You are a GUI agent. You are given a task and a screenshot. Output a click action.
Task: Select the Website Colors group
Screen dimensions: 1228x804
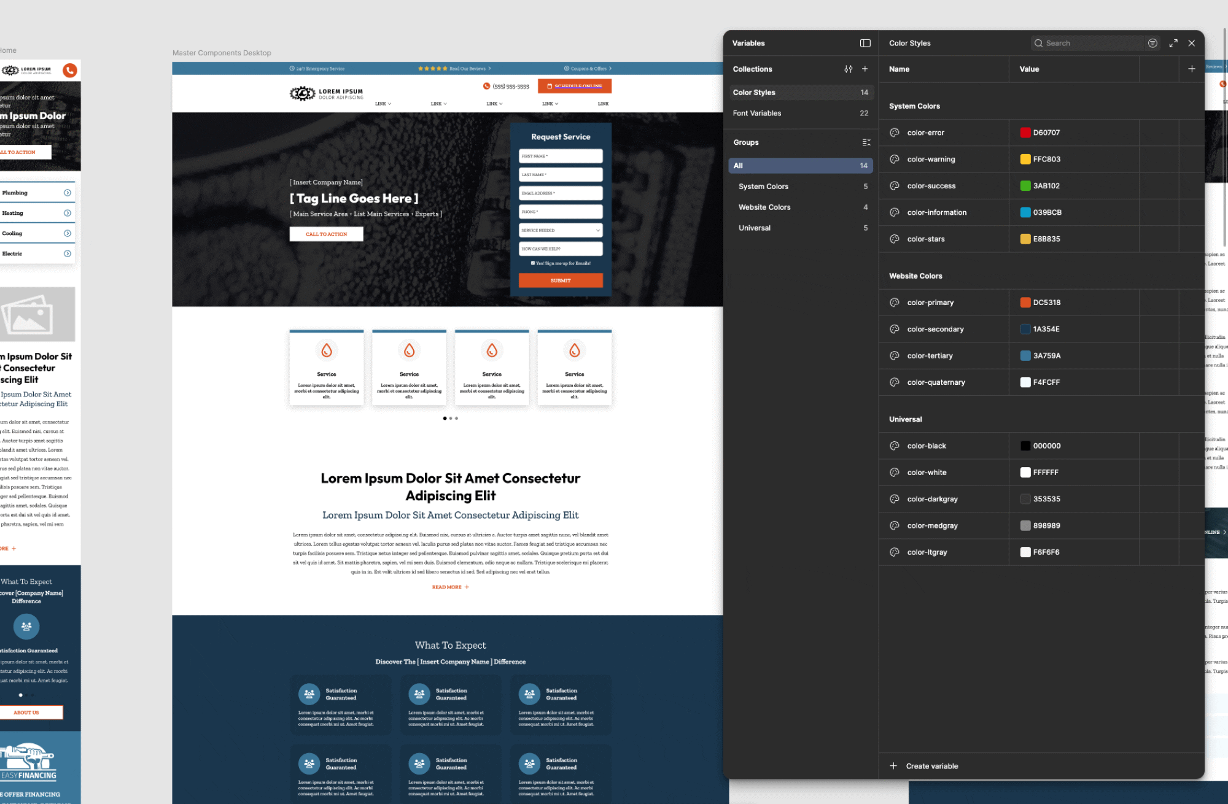tap(764, 207)
